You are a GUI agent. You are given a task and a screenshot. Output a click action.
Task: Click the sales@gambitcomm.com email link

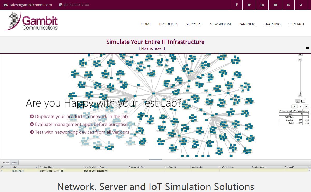click(x=30, y=5)
